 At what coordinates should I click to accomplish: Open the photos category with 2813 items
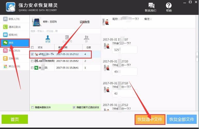(15, 51)
